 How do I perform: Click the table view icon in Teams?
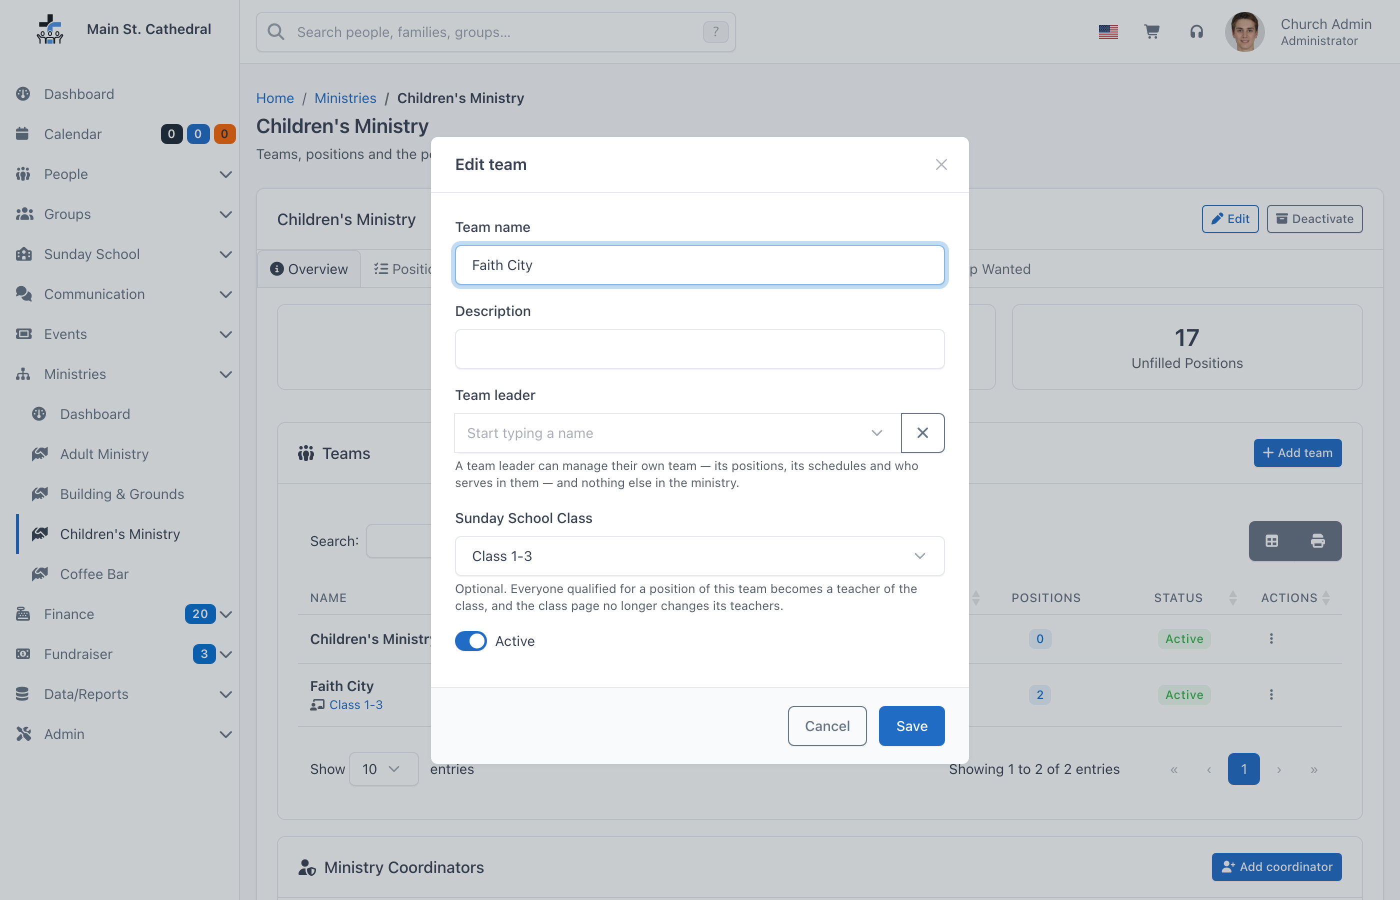(x=1271, y=541)
